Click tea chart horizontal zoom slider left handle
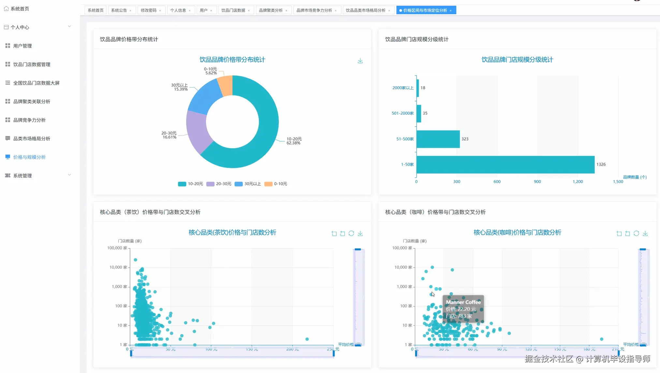Screen dimensions: 660x373 131,353
